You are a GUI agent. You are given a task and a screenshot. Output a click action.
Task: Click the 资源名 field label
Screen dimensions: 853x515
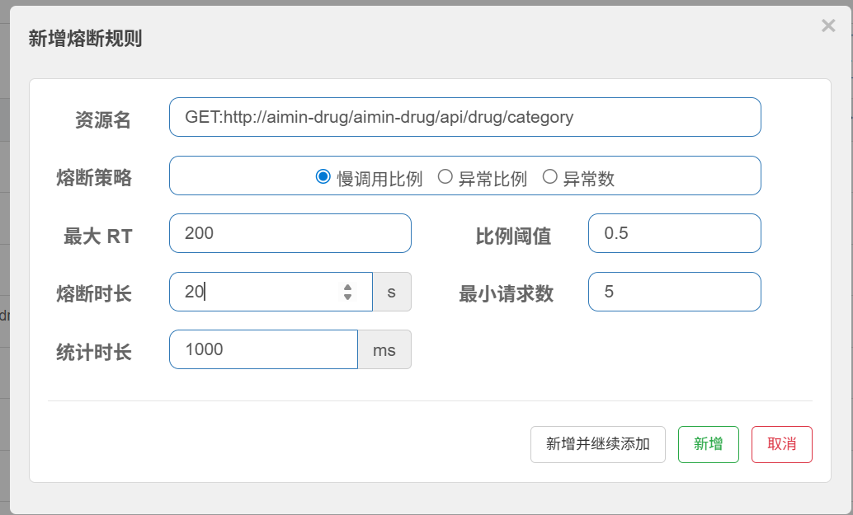pyautogui.click(x=103, y=120)
